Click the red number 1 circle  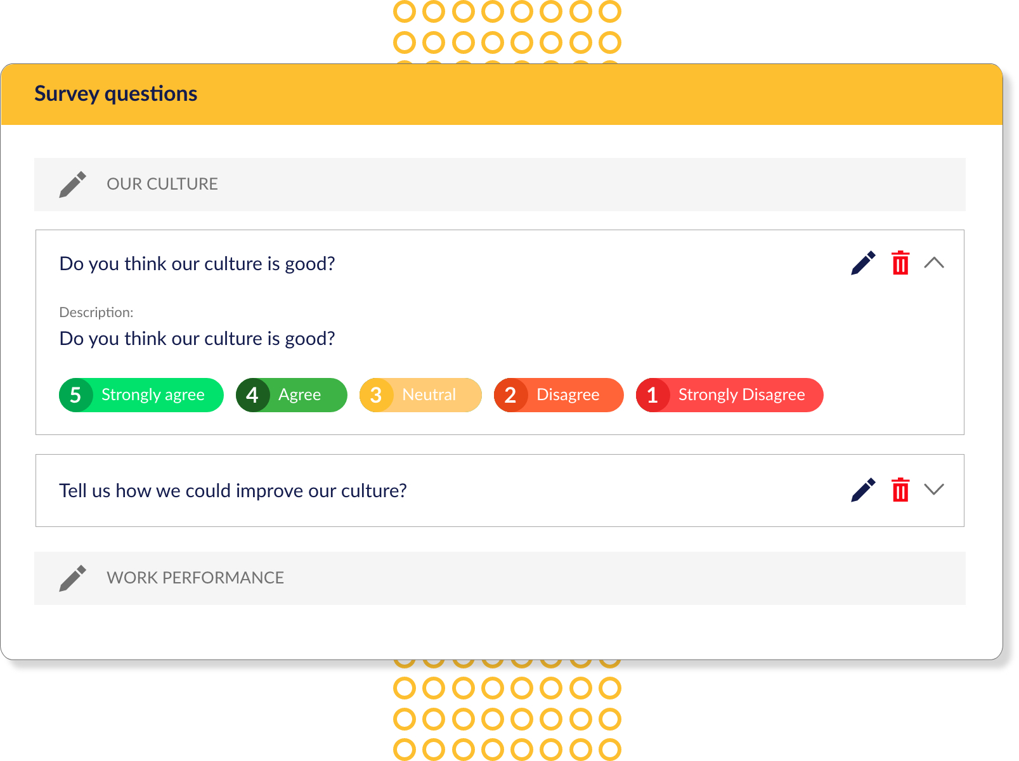(x=652, y=395)
